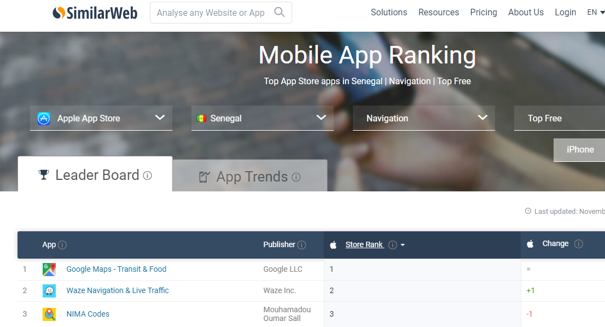Screen dimensions: 605x327
Task: Click the NIMA Codes app icon
Action: [x=49, y=314]
